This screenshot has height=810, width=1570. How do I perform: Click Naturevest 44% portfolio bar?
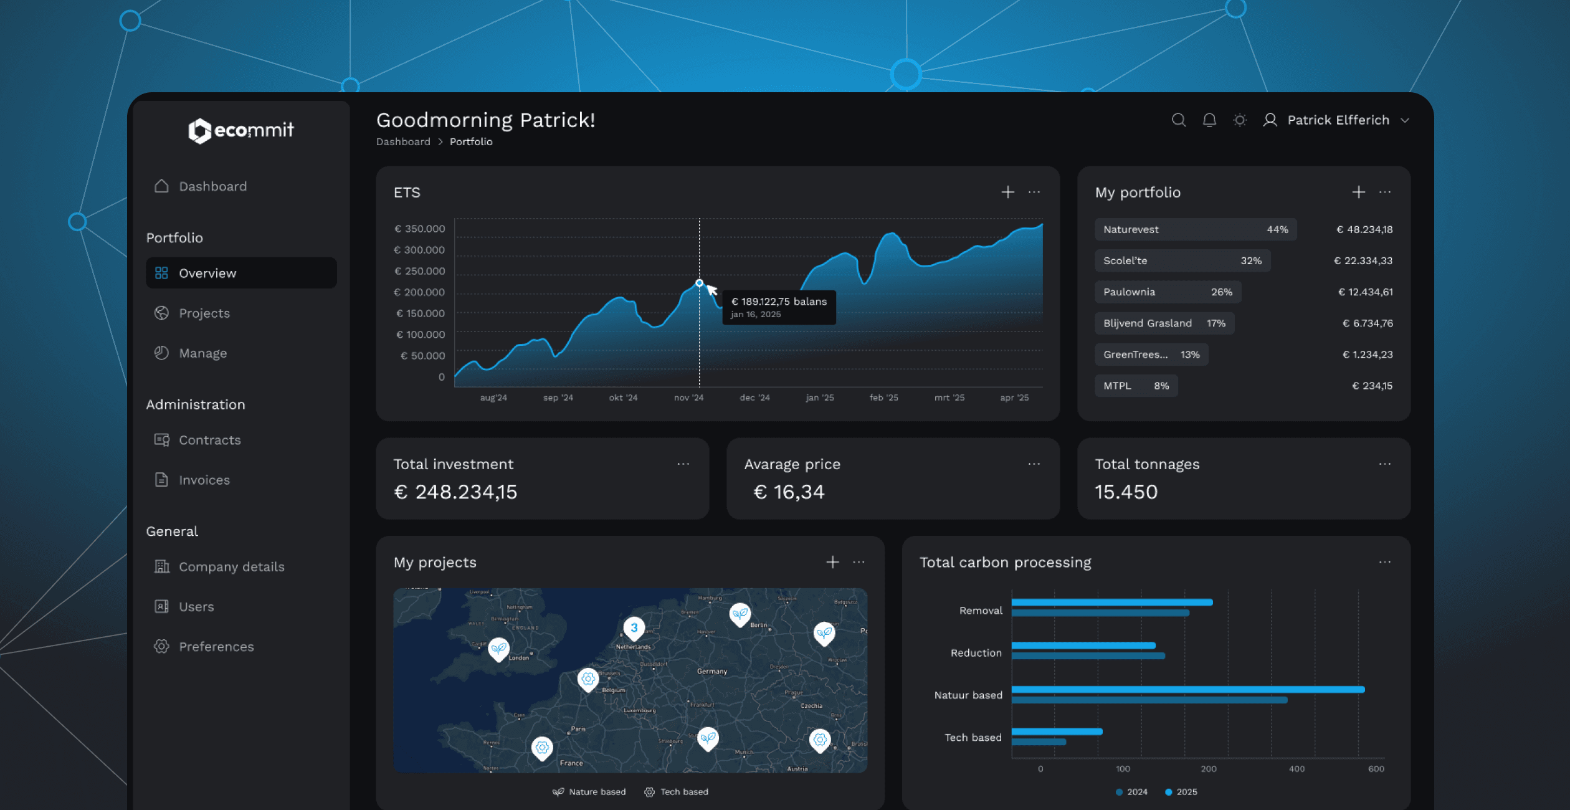1195,229
